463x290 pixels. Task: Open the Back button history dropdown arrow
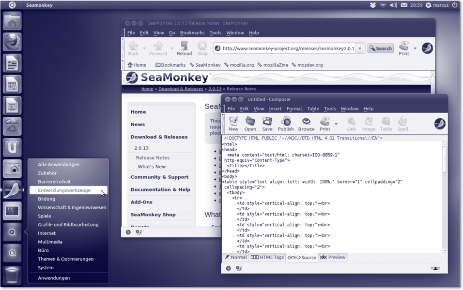coord(144,48)
